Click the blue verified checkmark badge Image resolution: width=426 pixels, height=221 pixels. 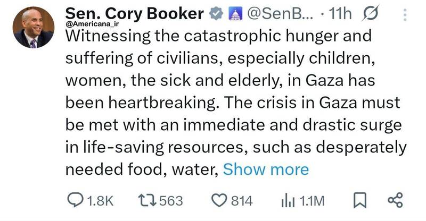(x=216, y=15)
